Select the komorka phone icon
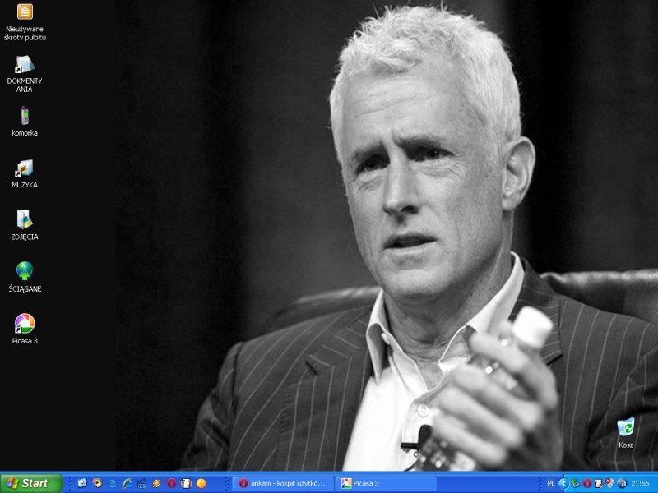658x493 pixels. [25, 117]
